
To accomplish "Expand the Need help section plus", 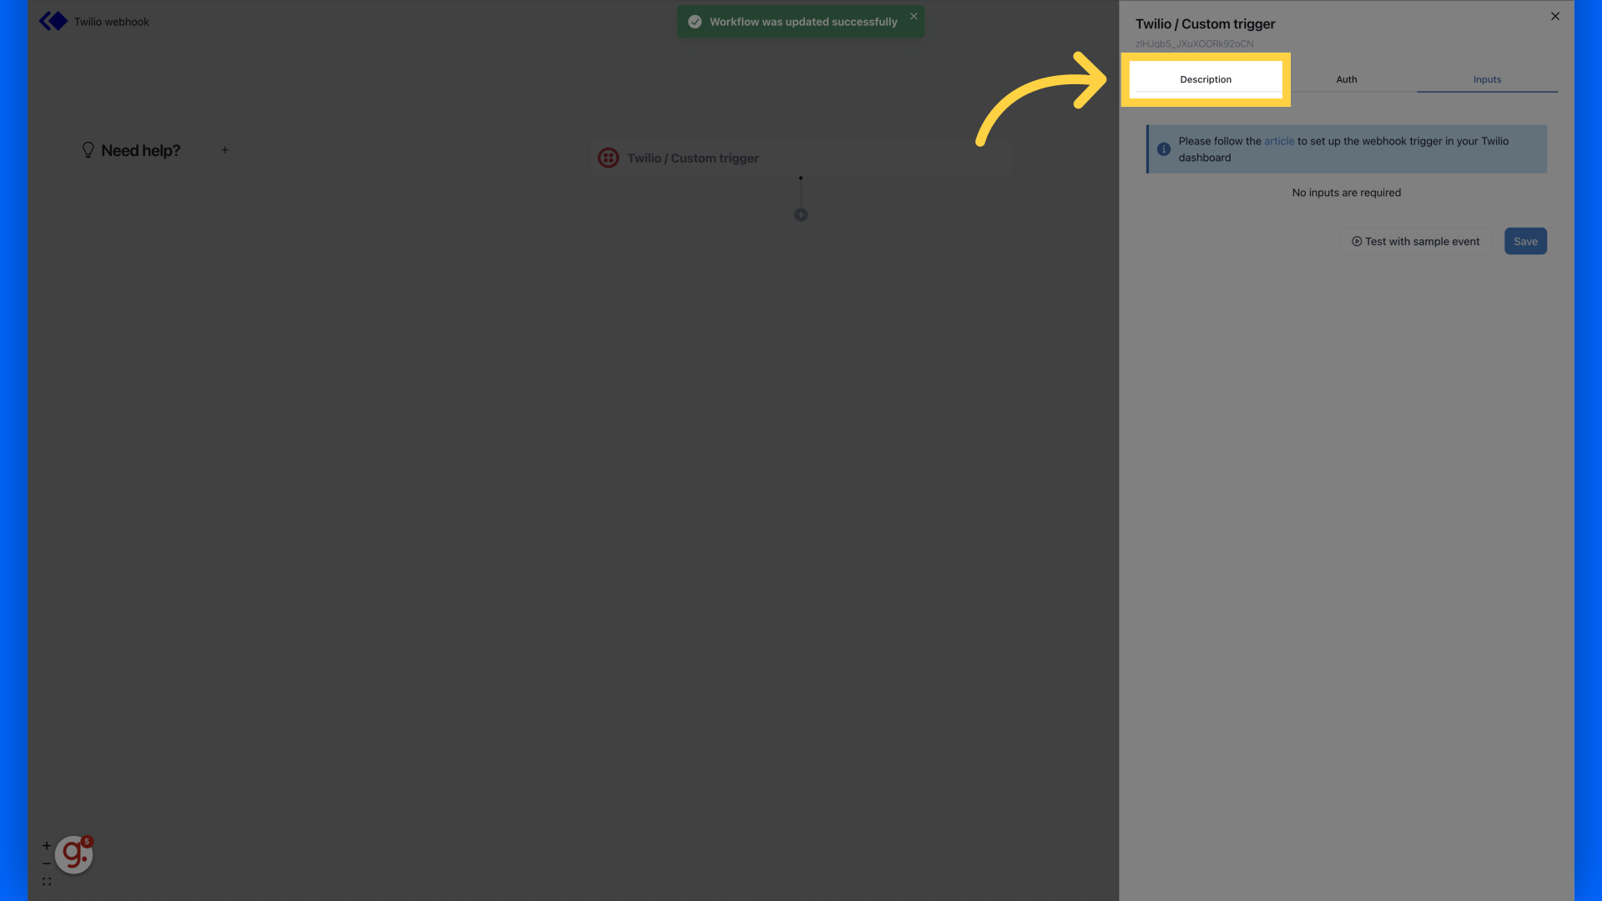I will pos(224,149).
